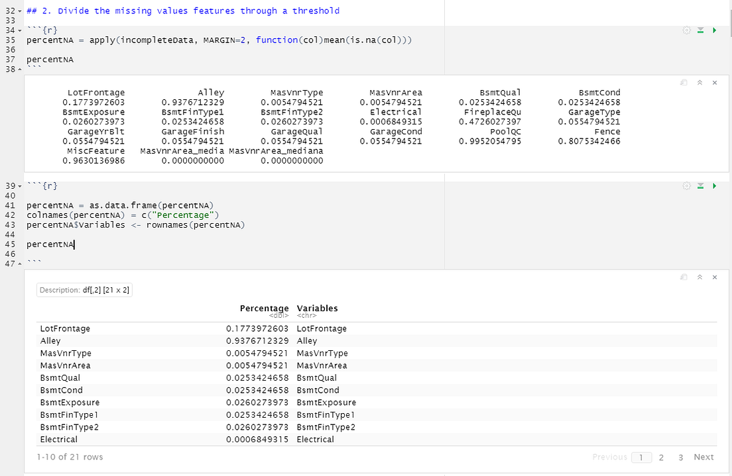Image resolution: width=732 pixels, height=476 pixels.
Task: Collapse the heading section at line 32
Action: [19, 11]
